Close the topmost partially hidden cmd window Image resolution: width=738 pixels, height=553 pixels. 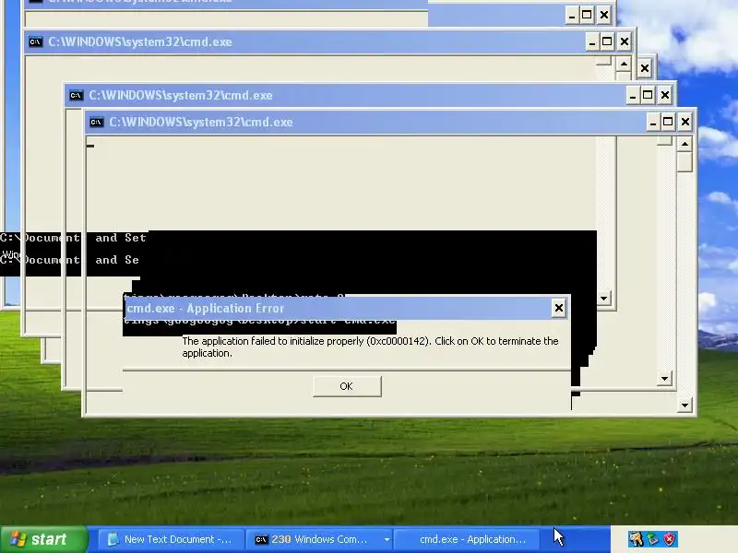coord(604,15)
